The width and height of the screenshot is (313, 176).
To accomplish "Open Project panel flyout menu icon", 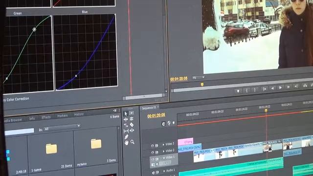I will pyautogui.click(x=115, y=110).
